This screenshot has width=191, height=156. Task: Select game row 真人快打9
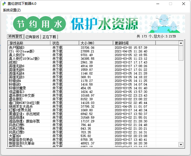point(93,55)
